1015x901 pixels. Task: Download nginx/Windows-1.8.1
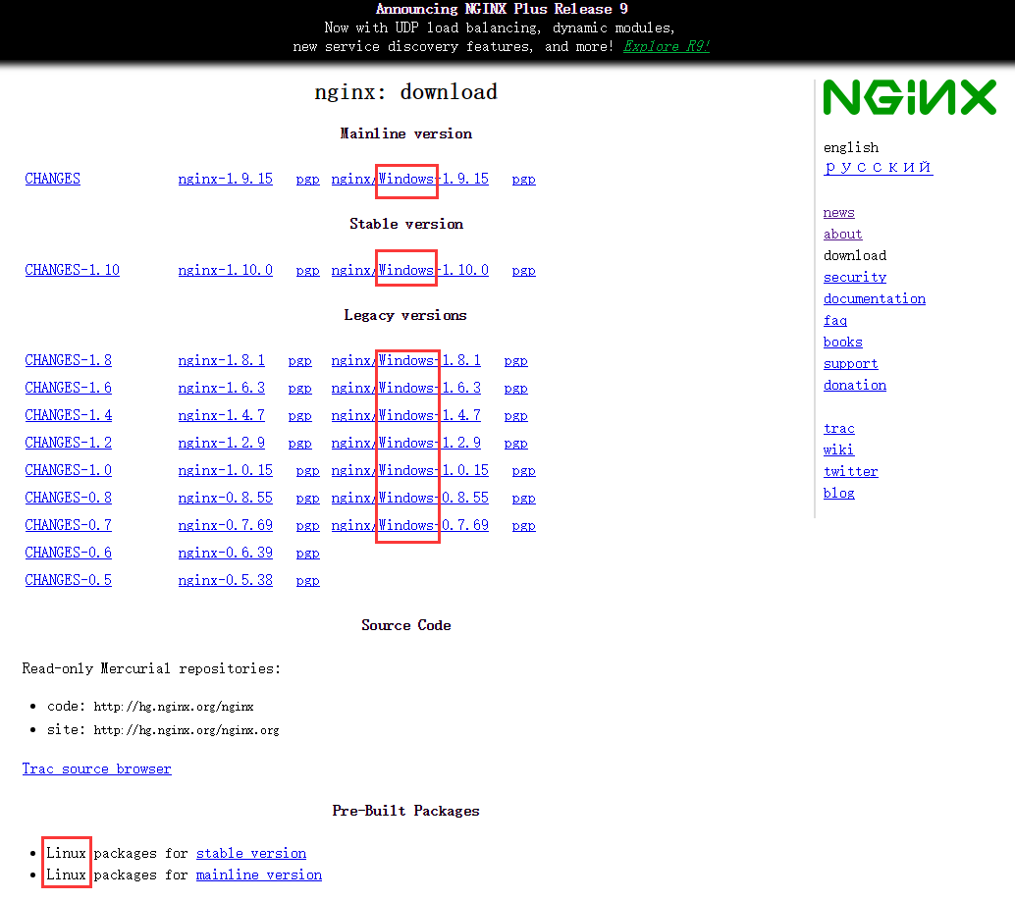(405, 360)
